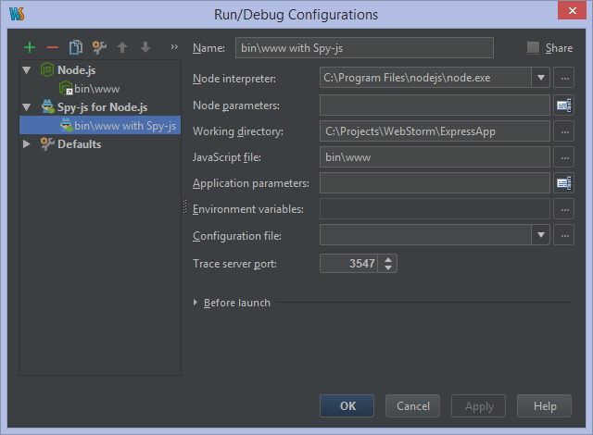Expand the Before launch section

coord(196,303)
